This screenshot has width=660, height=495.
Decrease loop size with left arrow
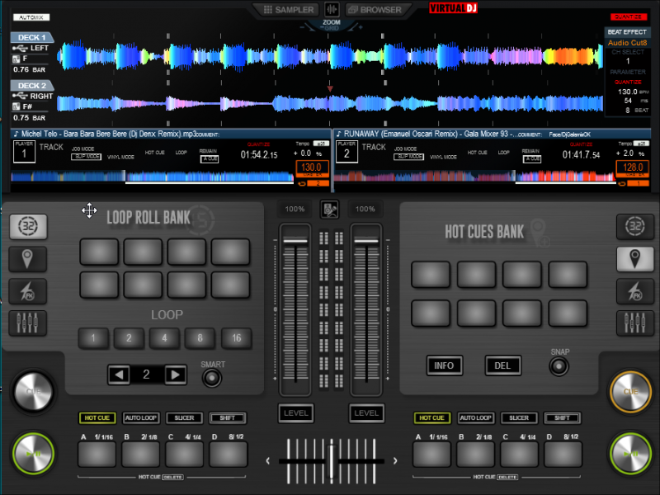coord(119,375)
